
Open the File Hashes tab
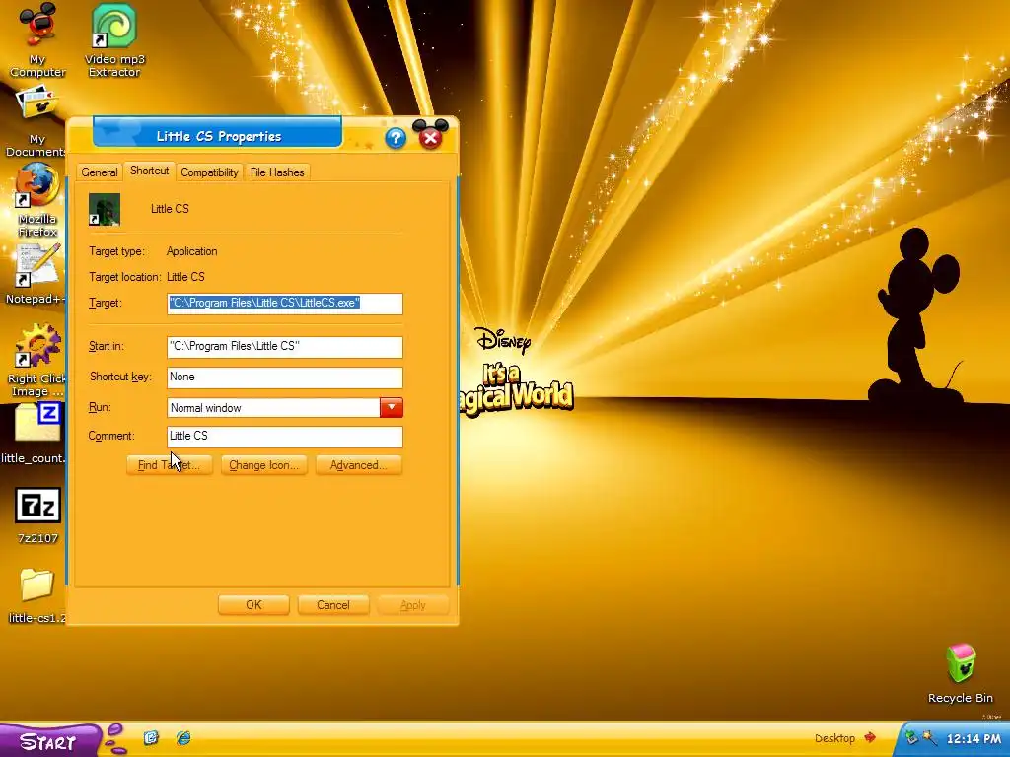click(x=277, y=172)
